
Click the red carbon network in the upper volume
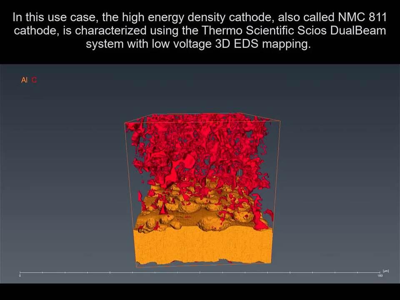coord(200,142)
